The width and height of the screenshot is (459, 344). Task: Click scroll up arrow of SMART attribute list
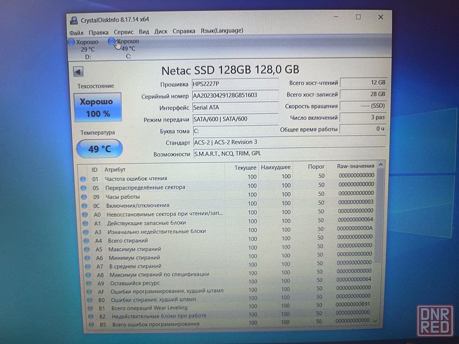pos(381,165)
